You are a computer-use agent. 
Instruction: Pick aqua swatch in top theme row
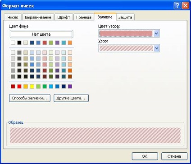pos(64,42)
